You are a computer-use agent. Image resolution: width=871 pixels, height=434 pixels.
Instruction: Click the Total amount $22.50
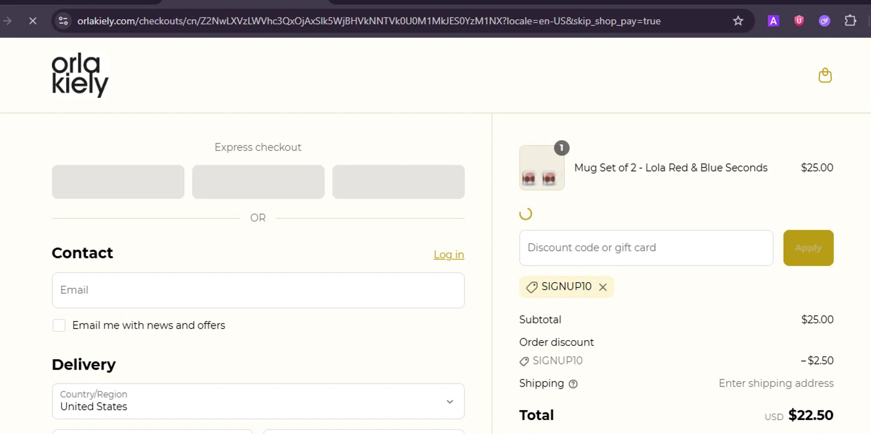point(811,415)
